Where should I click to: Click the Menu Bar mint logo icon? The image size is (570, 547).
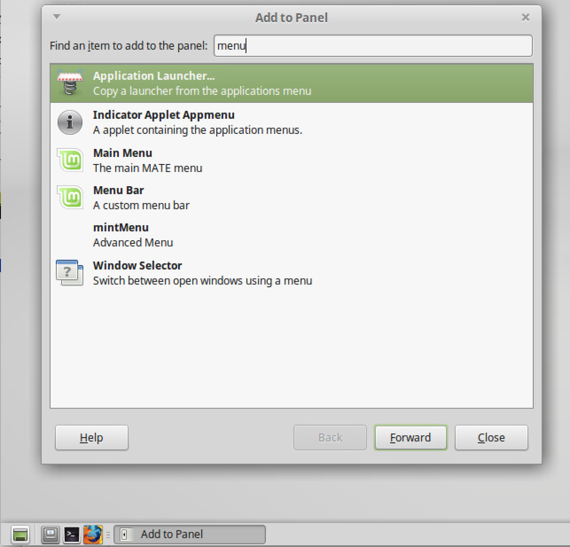point(70,197)
